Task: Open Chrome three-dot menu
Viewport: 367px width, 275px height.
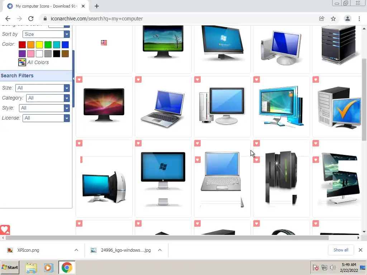Action: pyautogui.click(x=359, y=19)
